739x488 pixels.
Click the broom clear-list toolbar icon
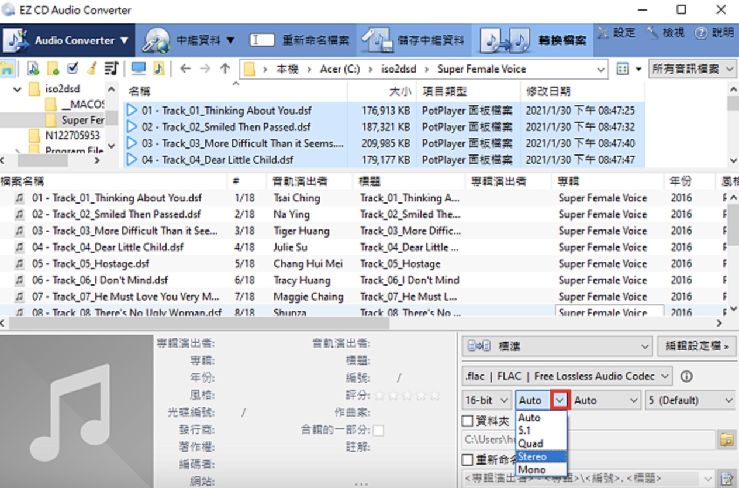tap(92, 68)
